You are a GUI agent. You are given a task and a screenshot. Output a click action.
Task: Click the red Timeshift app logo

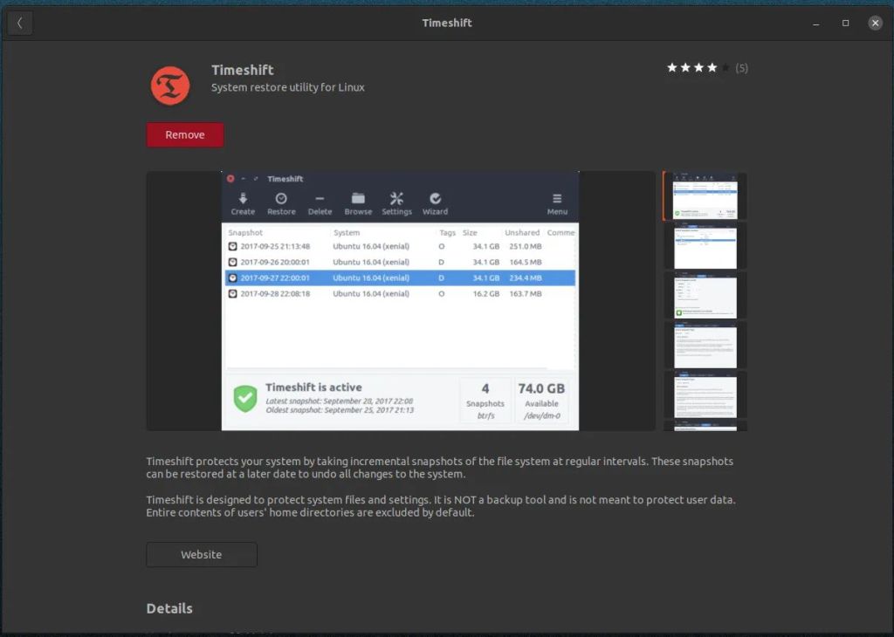[170, 86]
